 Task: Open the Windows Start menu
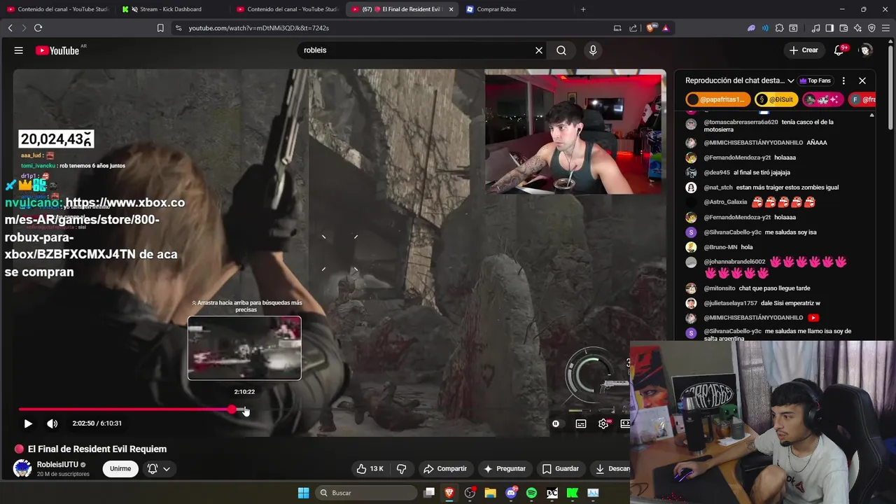(x=303, y=493)
